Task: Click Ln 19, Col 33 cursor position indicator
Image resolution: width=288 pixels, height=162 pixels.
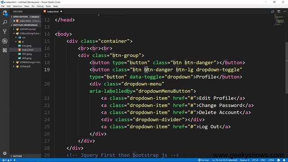Action: click(225, 160)
